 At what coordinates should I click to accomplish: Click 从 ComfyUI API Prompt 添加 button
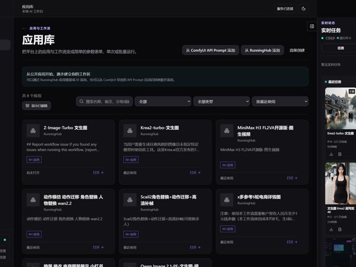(210, 50)
